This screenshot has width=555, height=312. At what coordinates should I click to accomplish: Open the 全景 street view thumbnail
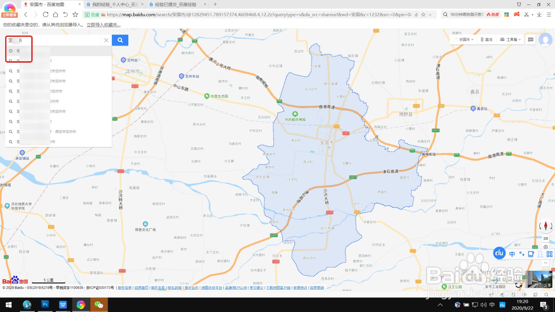[x=539, y=279]
